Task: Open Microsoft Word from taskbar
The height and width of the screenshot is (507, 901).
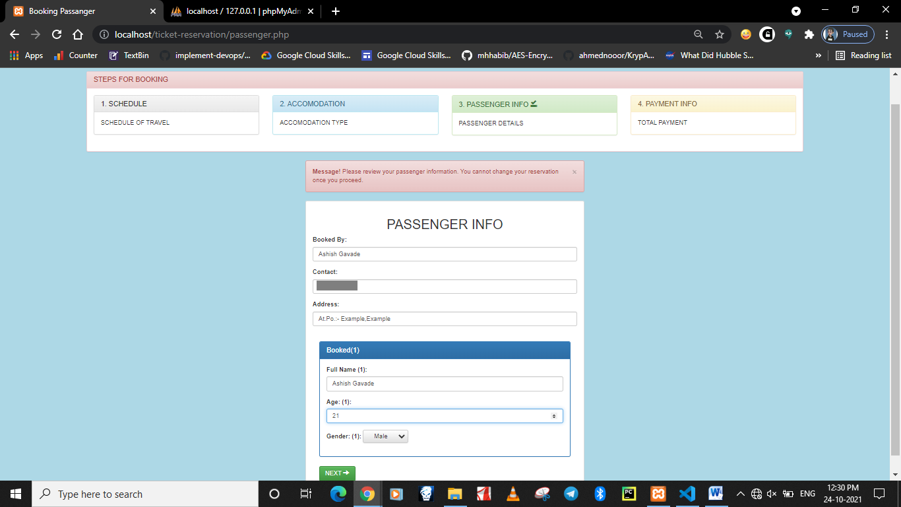Action: click(x=716, y=494)
